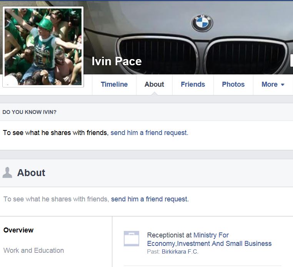Click the DO YOU KNOW IVIN? header

[29, 112]
